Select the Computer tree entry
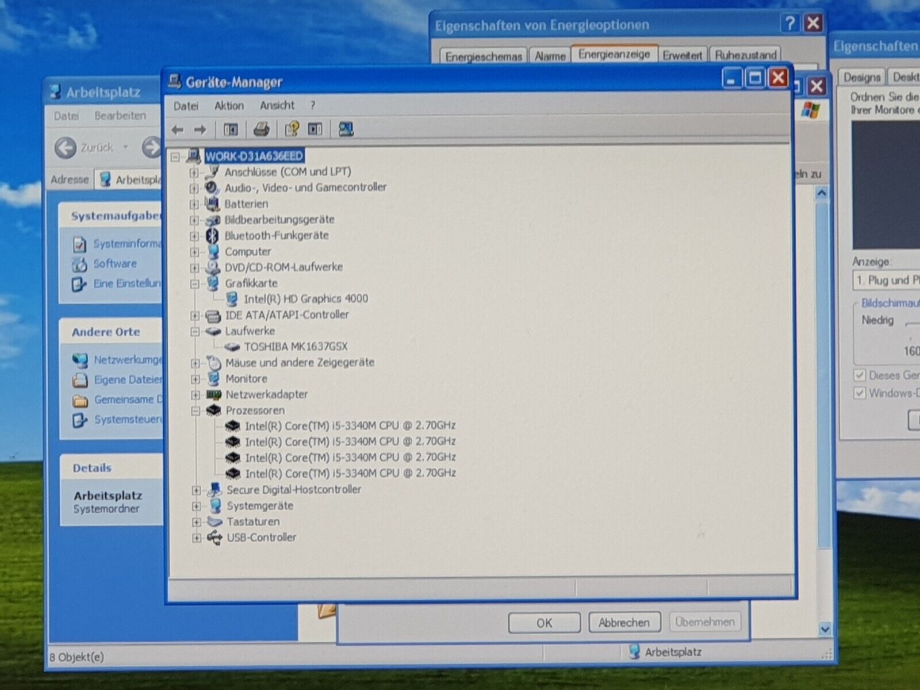920x690 pixels. click(x=248, y=252)
